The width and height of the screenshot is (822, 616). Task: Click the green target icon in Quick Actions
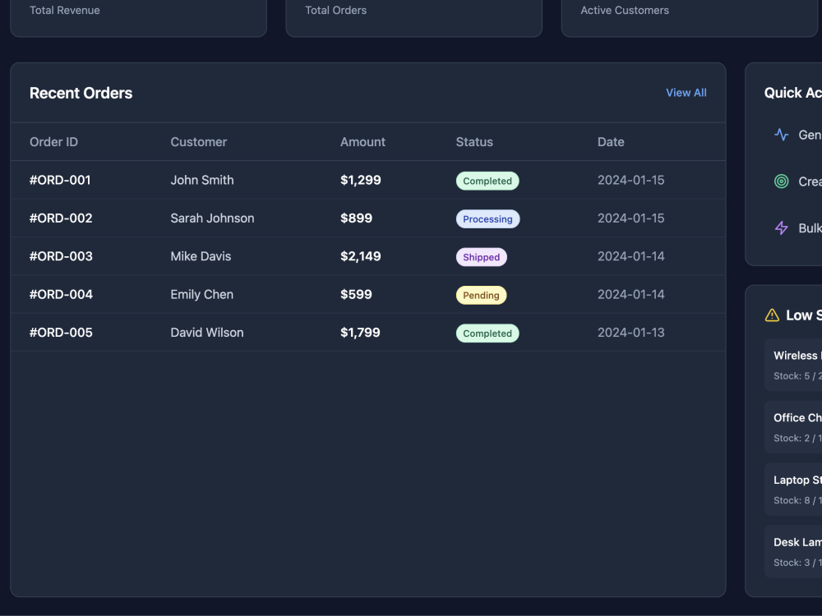[x=781, y=182]
